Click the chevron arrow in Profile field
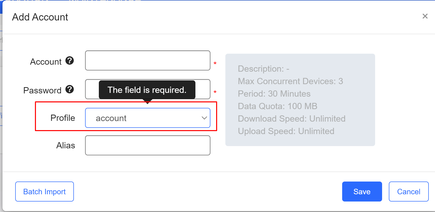435x212 pixels. (204, 118)
